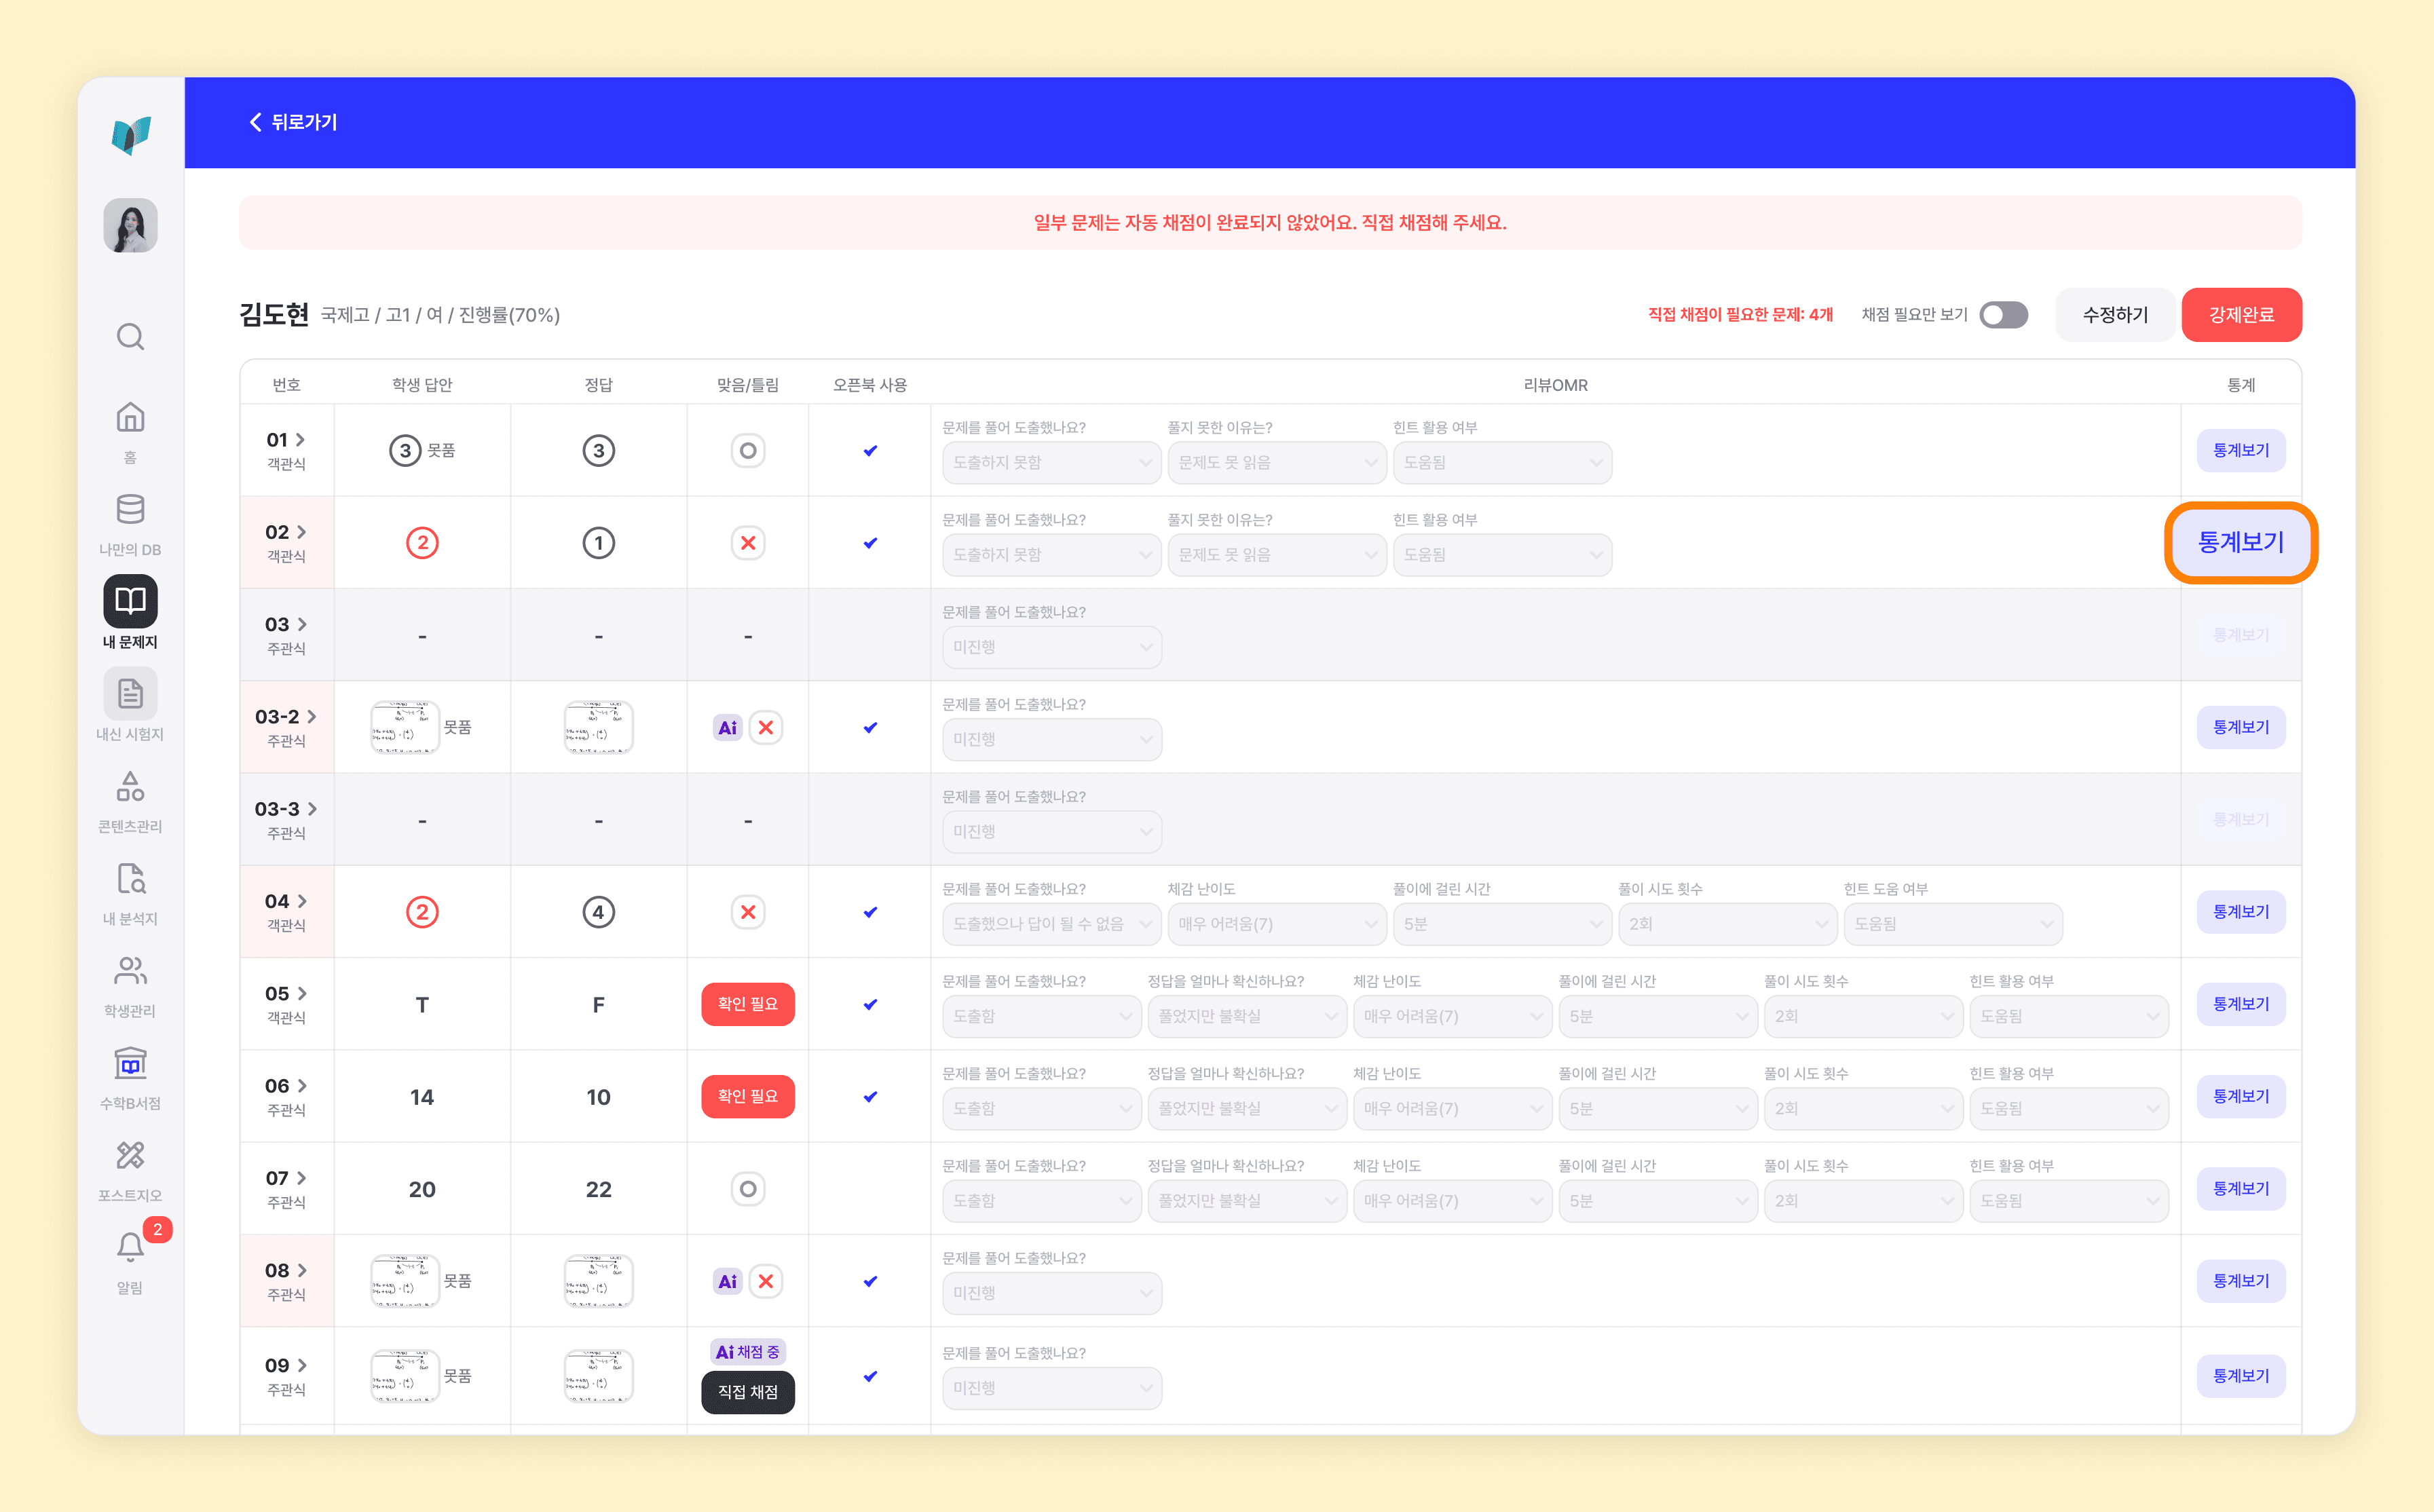This screenshot has width=2434, height=1512.
Task: Open the search magnifier icon in sidebar
Action: [130, 336]
